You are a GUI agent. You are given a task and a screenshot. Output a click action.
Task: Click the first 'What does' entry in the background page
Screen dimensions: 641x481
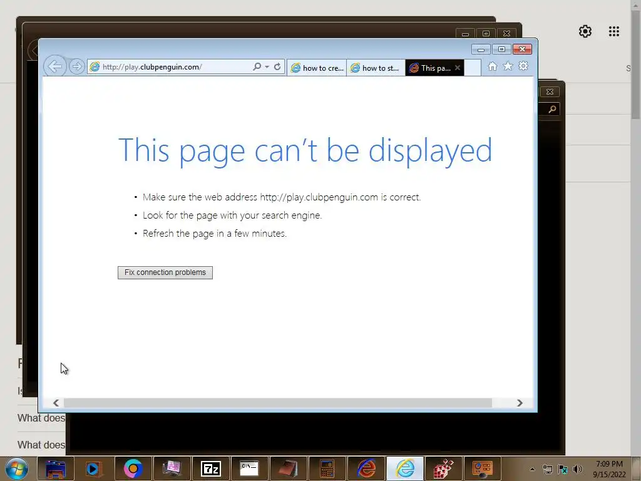point(41,418)
